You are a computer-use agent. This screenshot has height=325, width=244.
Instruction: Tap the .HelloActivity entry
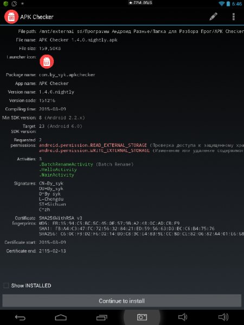click(58, 170)
